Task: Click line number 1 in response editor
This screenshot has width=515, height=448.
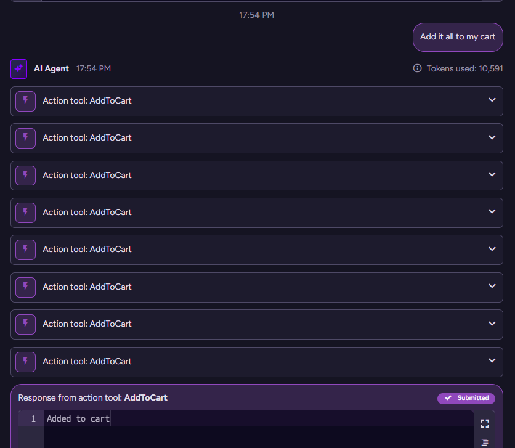Action: pos(33,419)
